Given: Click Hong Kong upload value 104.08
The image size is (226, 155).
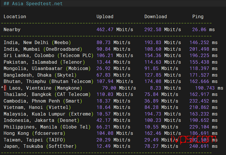Looking at the screenshot, I should click(105, 133).
